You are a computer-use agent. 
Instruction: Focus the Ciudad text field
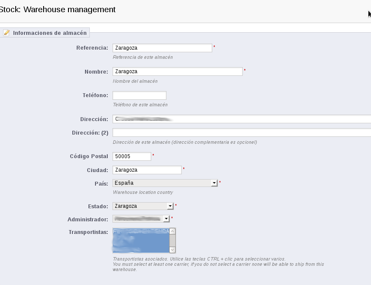click(x=147, y=170)
